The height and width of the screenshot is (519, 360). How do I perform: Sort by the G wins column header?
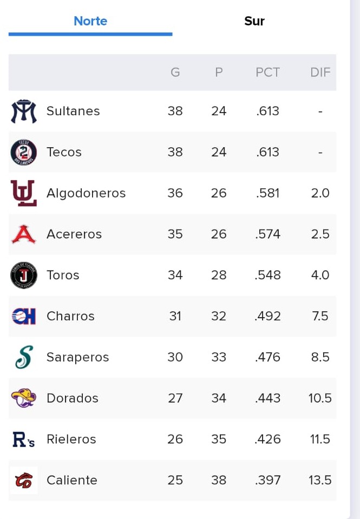175,72
